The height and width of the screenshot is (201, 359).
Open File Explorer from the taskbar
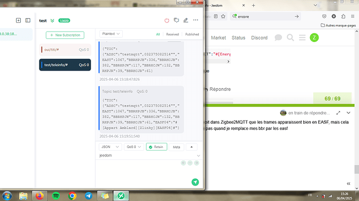23,196
